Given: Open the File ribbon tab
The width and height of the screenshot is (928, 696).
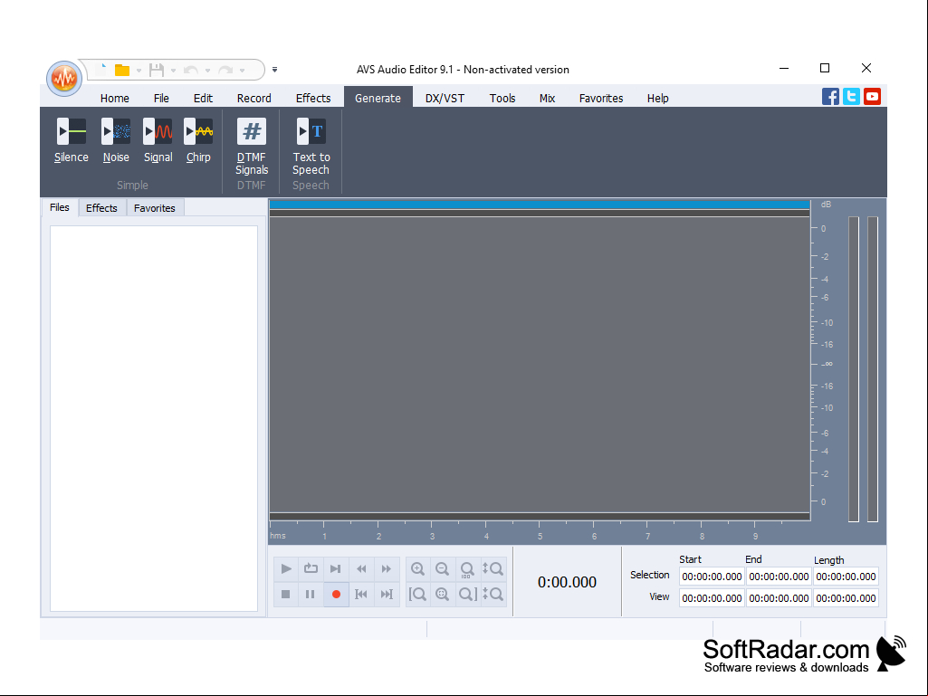Looking at the screenshot, I should click(161, 99).
